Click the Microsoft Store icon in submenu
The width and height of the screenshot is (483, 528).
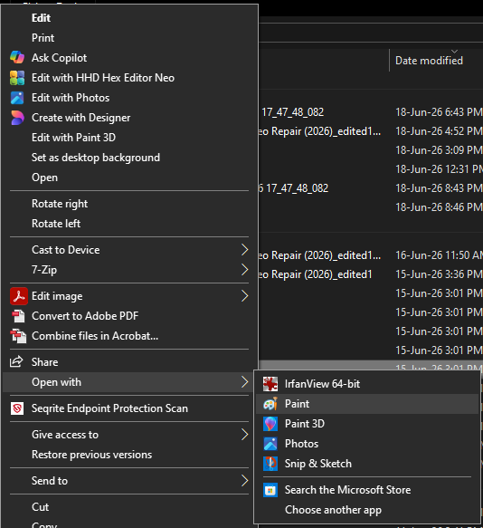[270, 490]
